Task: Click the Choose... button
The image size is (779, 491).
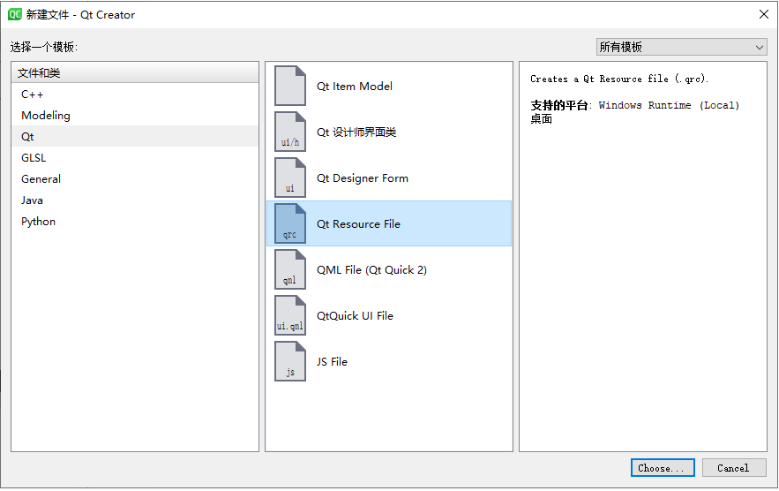Action: click(663, 468)
